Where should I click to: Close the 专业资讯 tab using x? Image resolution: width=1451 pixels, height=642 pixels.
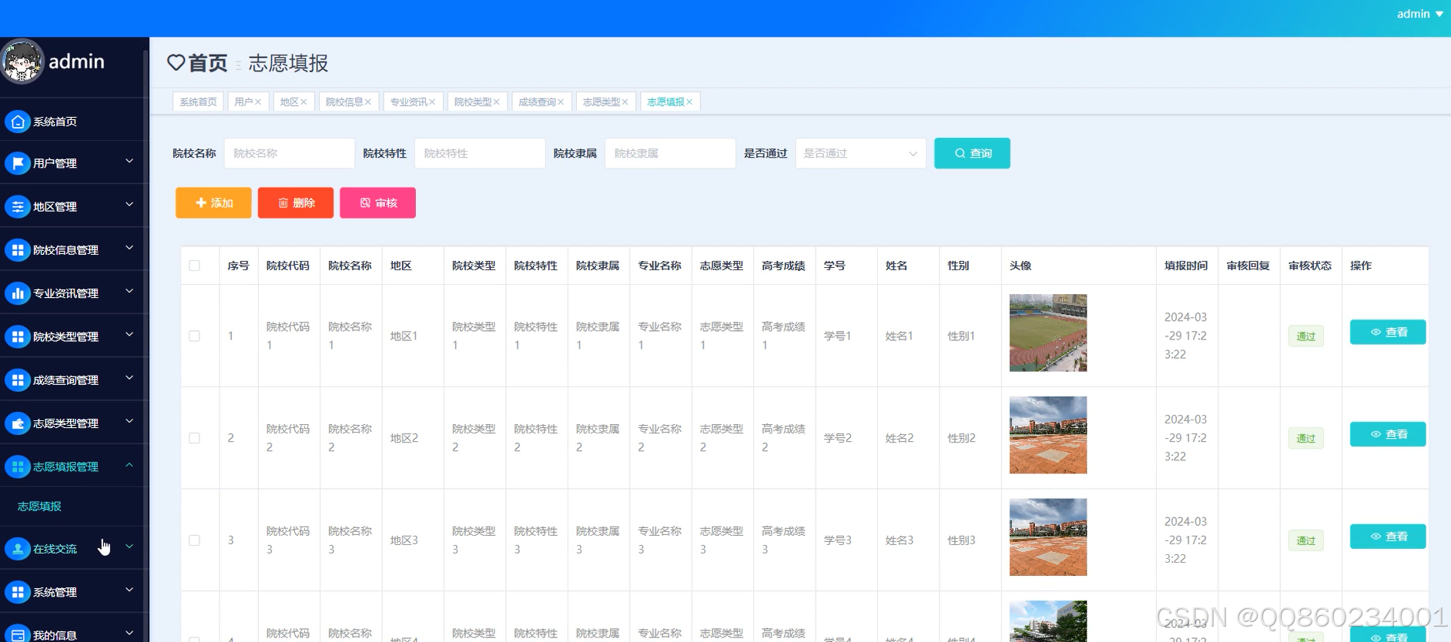coord(432,102)
